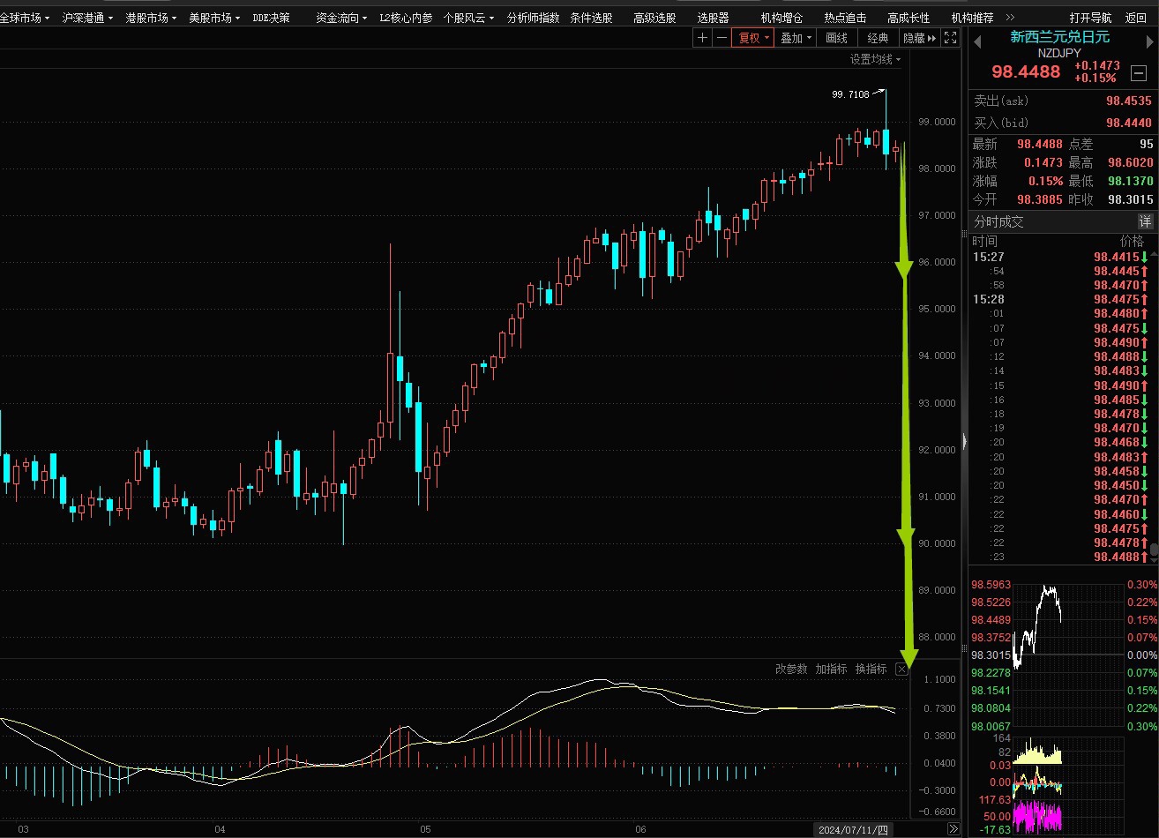Open the 全球市场 menu
1159x838 pixels.
(25, 18)
